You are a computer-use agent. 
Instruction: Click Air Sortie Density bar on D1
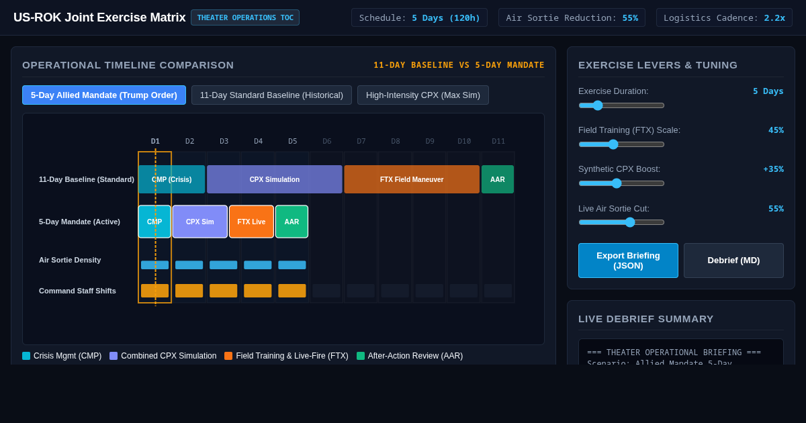click(154, 265)
